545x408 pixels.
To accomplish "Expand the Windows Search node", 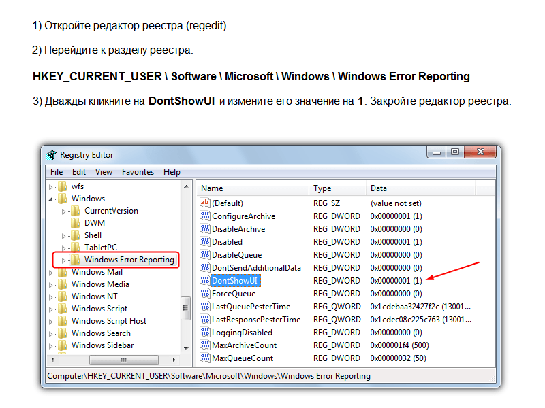I will click(x=50, y=334).
